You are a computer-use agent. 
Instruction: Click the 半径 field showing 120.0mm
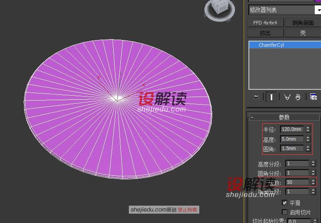pos(292,129)
